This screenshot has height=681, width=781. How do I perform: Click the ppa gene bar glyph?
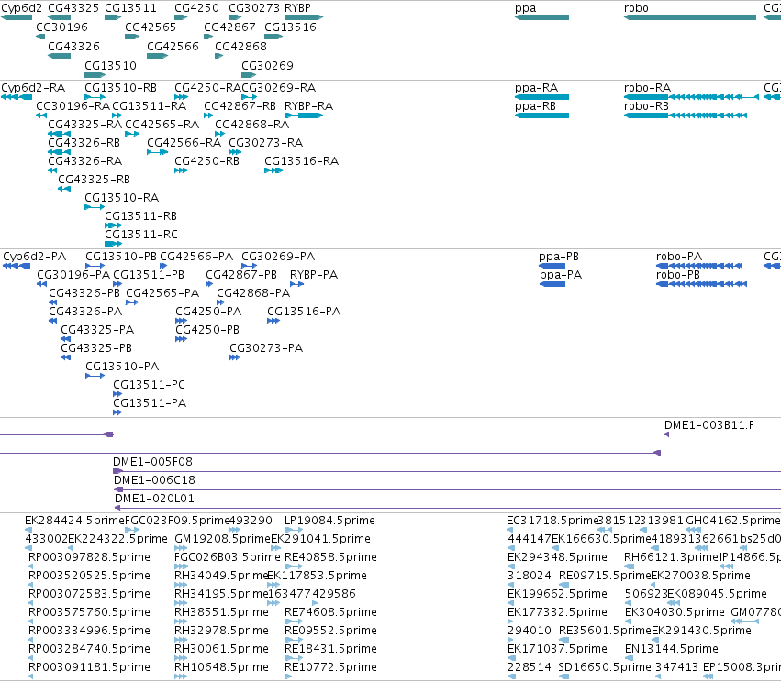541,17
